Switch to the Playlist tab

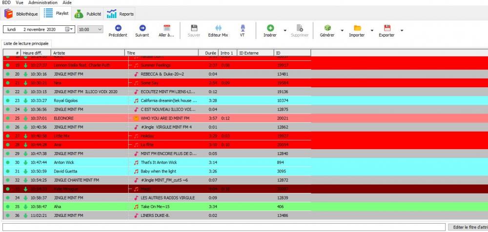56,13
